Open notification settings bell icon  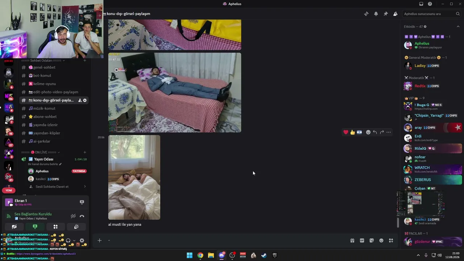pos(376,14)
